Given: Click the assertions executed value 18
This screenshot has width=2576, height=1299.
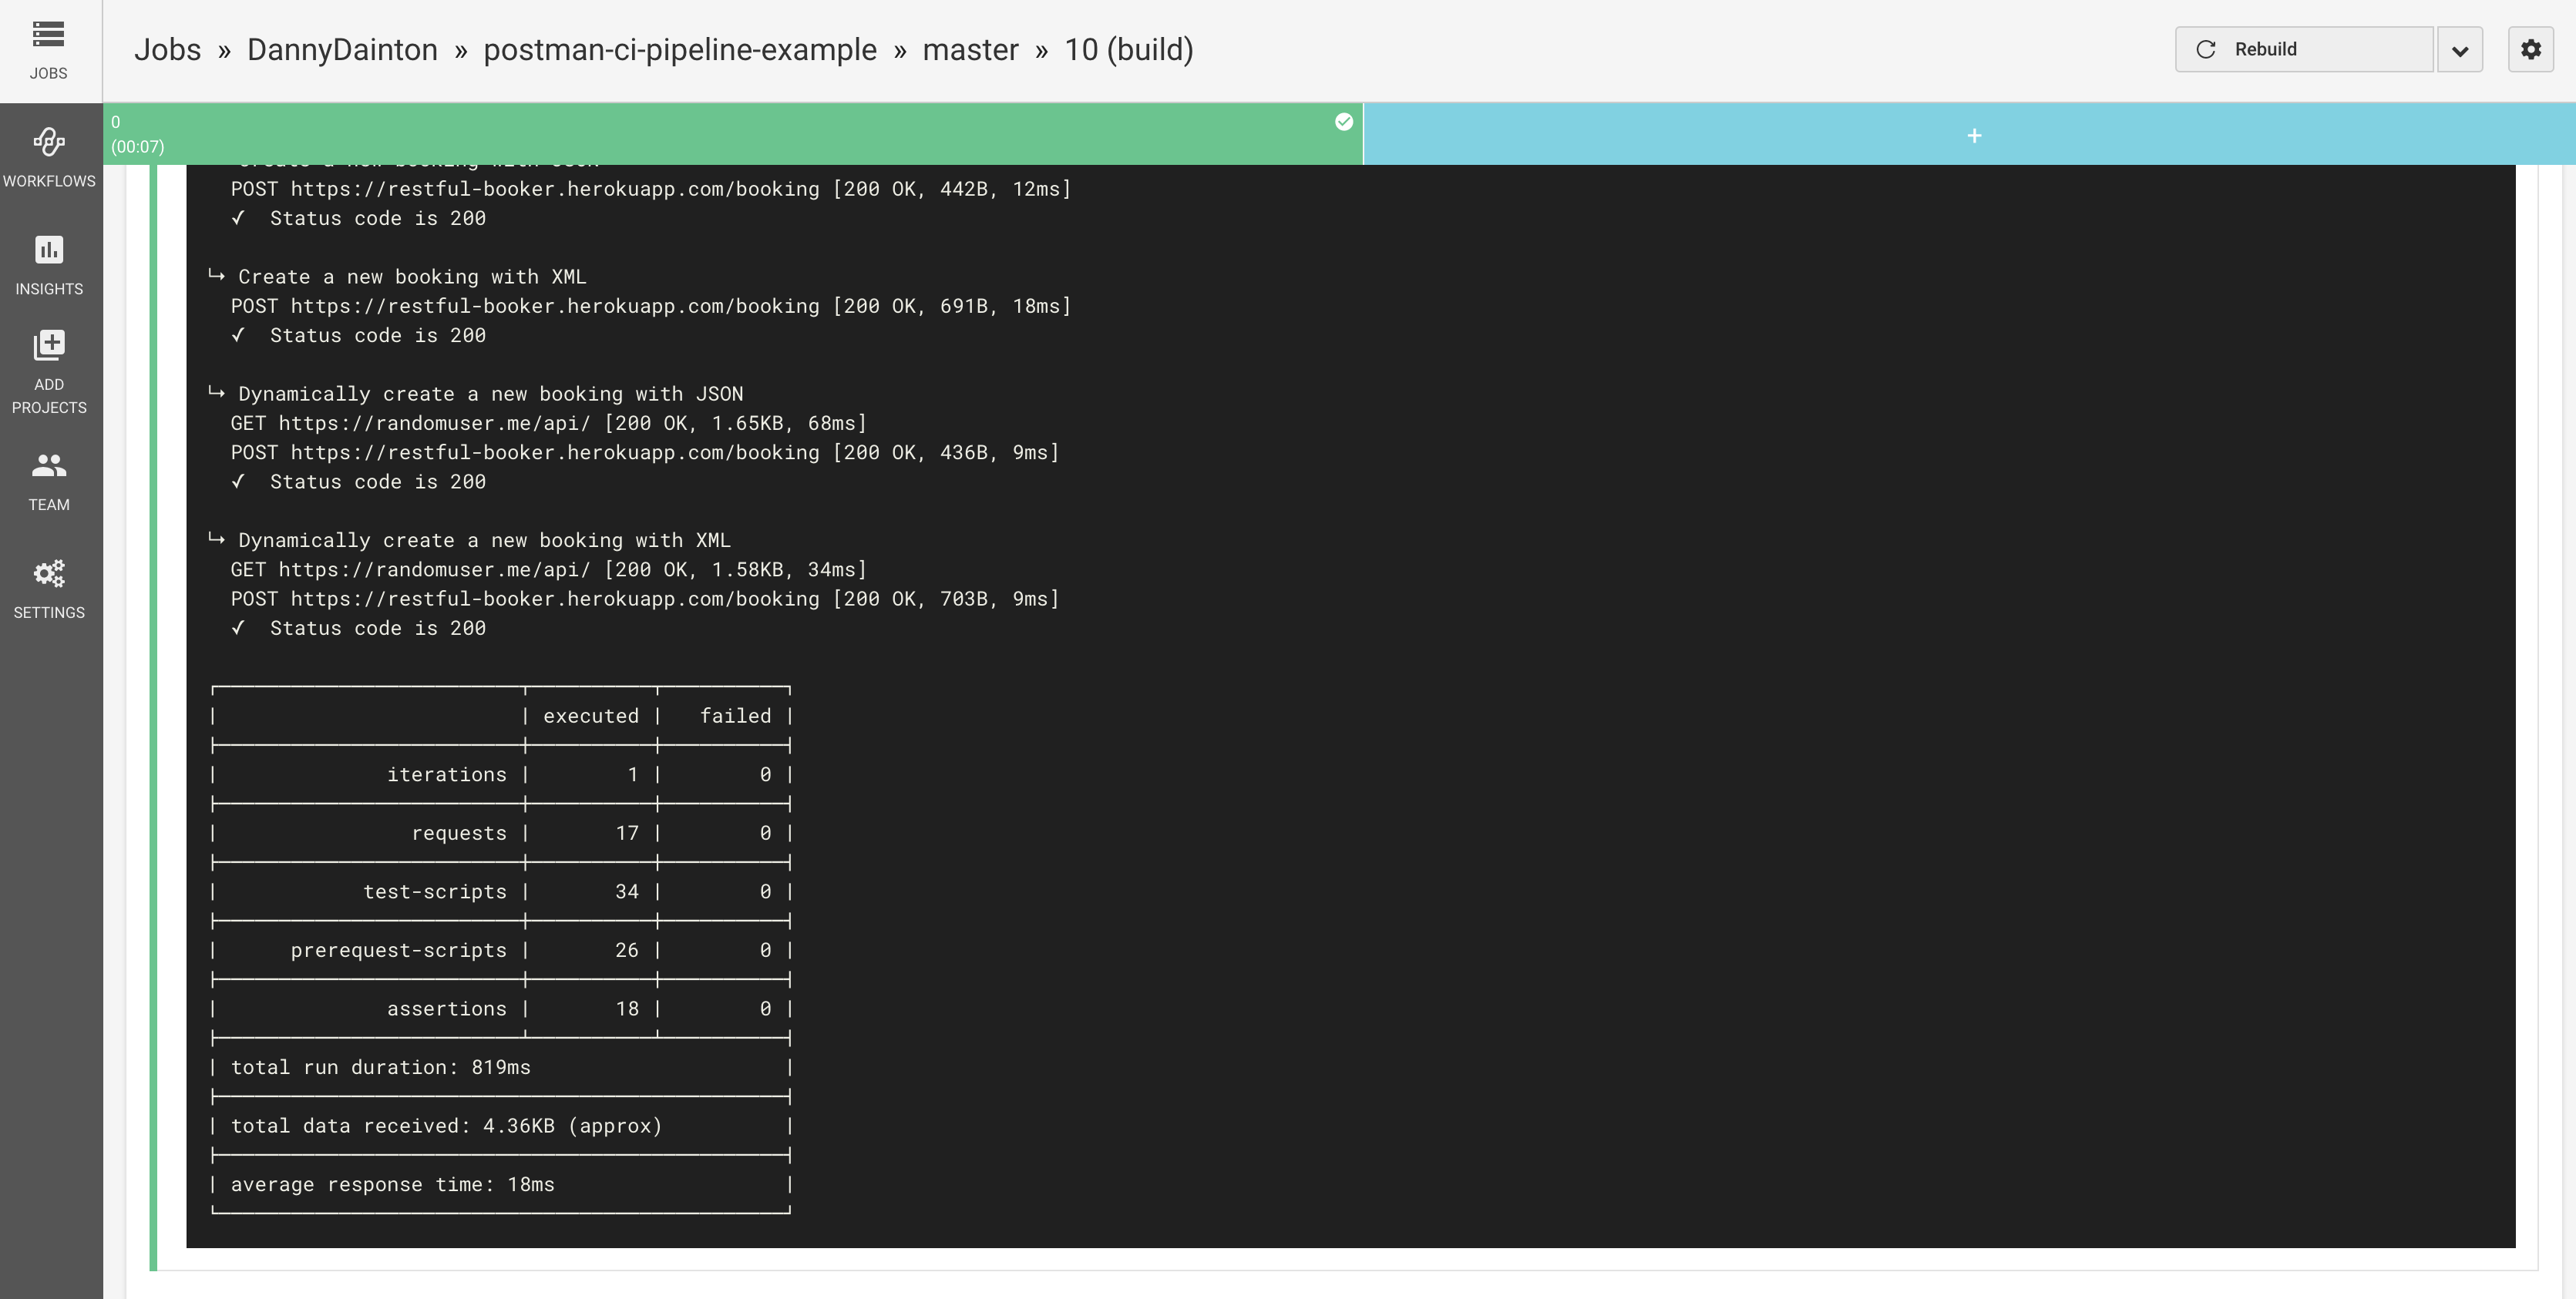Looking at the screenshot, I should pyautogui.click(x=627, y=1009).
